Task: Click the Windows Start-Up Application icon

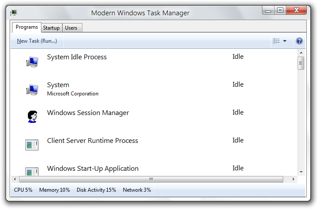Action: point(32,171)
